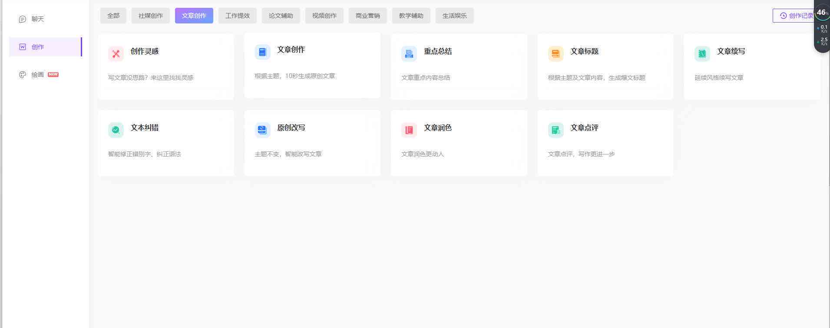The width and height of the screenshot is (830, 328).
Task: Click the green 文章点评 icon
Action: (x=556, y=130)
